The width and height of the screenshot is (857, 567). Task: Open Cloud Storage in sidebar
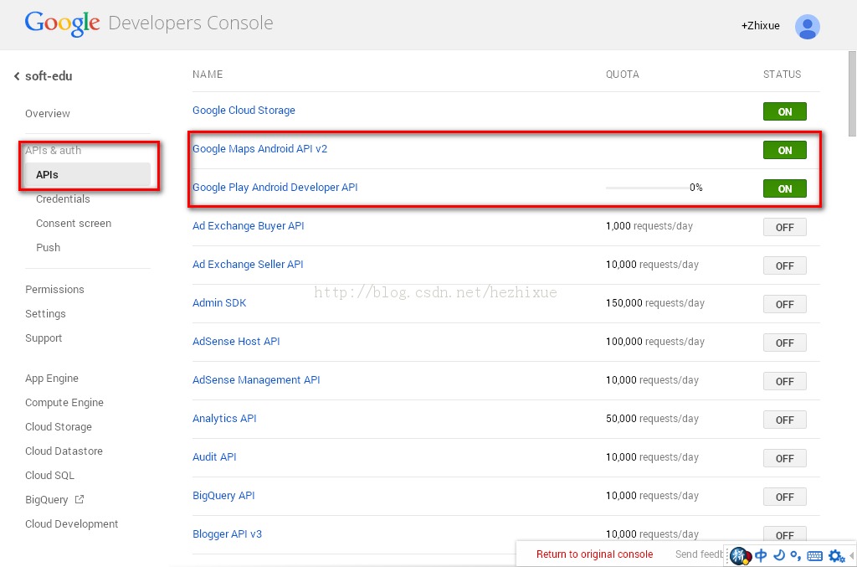click(x=59, y=427)
